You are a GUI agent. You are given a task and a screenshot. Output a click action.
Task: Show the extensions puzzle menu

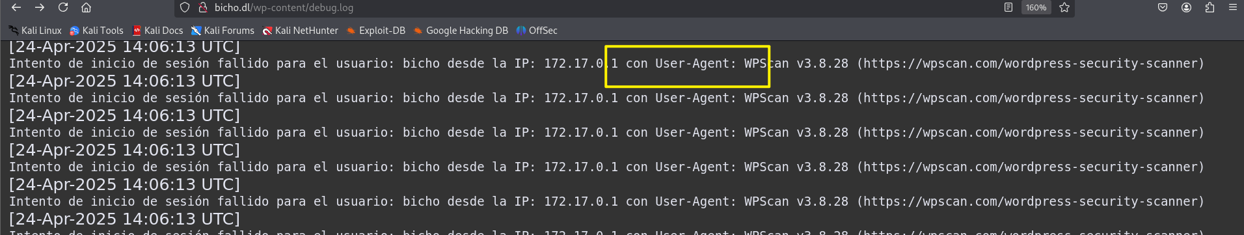coord(1210,8)
